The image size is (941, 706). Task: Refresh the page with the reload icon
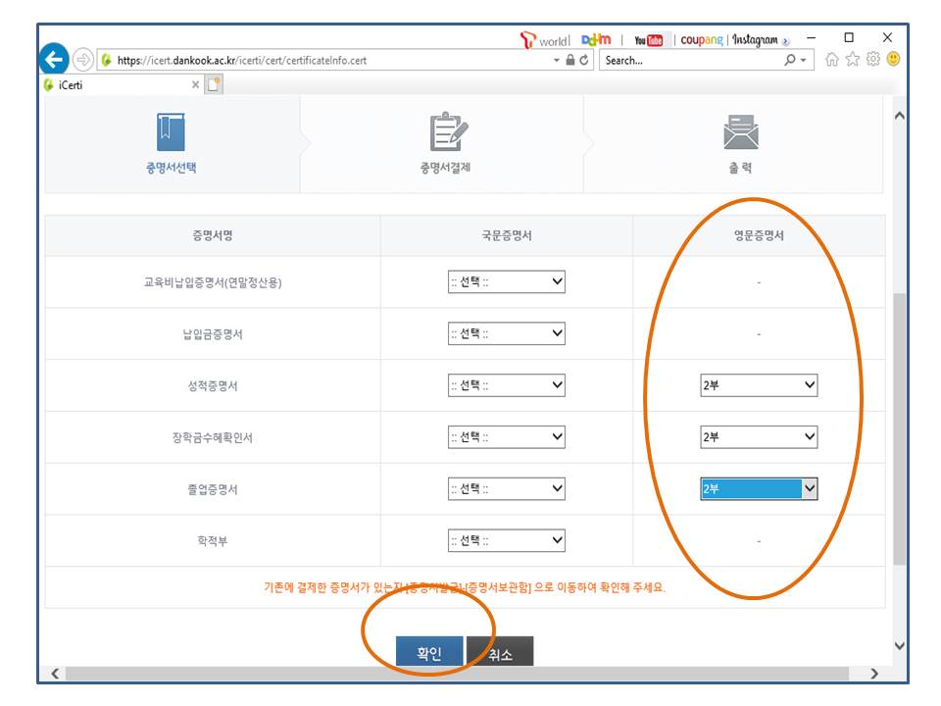585,61
